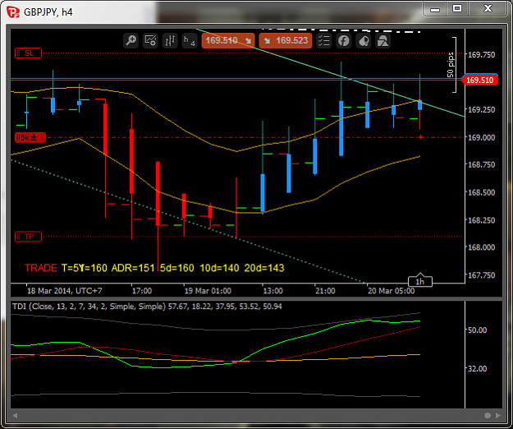Image resolution: width=513 pixels, height=429 pixels.
Task: Click the 10d=140 text on chart
Action: point(219,268)
